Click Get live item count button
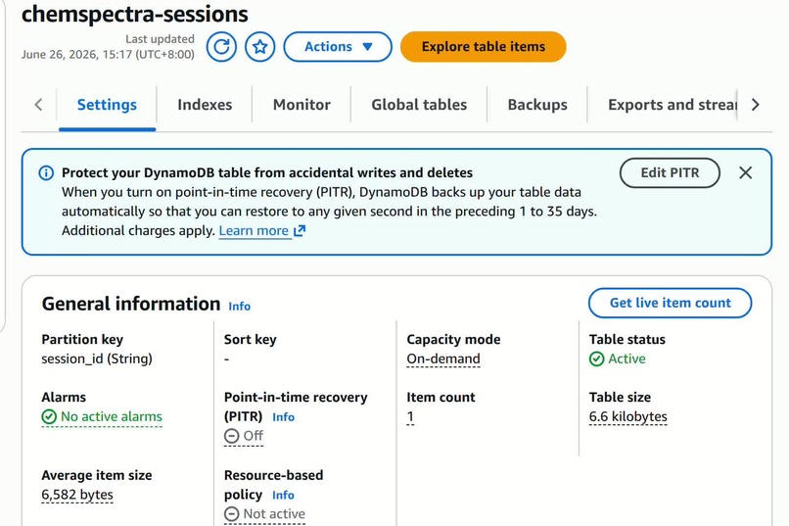The image size is (789, 526). tap(670, 303)
